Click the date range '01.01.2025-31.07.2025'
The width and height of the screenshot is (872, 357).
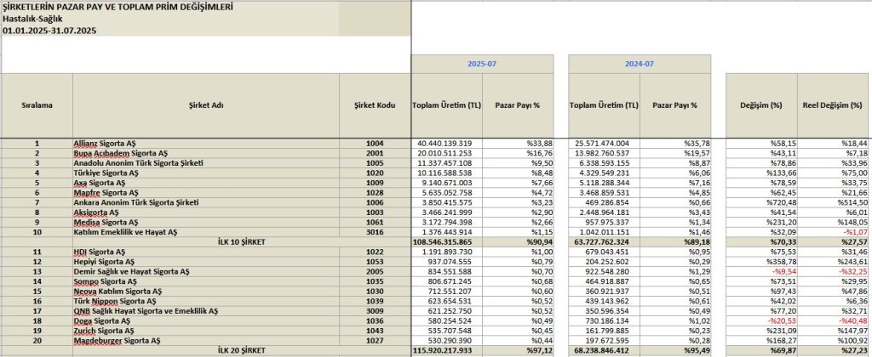tap(49, 31)
